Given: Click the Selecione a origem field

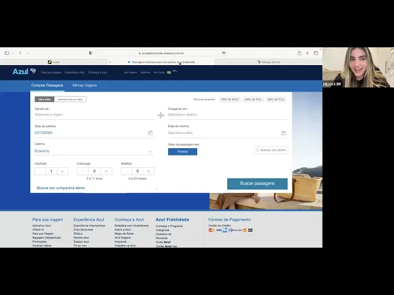Looking at the screenshot, I should (x=94, y=115).
